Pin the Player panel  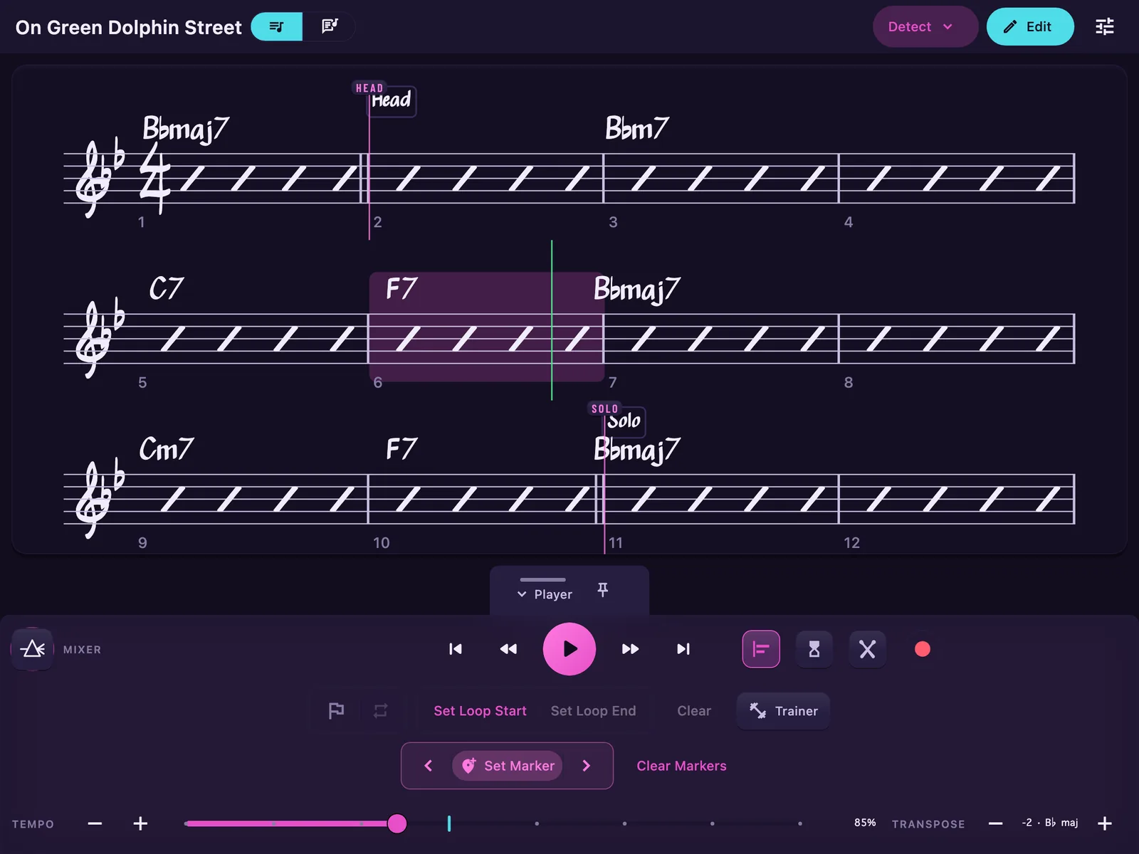[602, 590]
